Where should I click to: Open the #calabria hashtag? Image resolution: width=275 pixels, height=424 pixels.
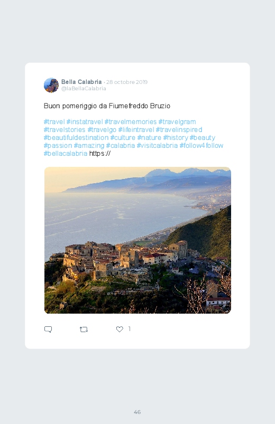[121, 146]
